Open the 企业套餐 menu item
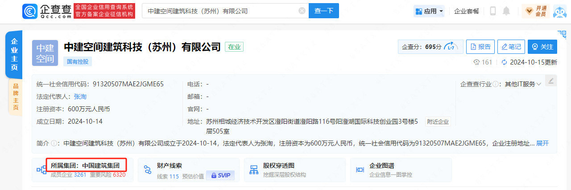The image size is (571, 190). click(x=467, y=11)
